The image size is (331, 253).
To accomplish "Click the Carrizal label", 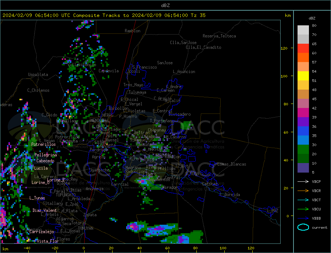I will (120, 184).
